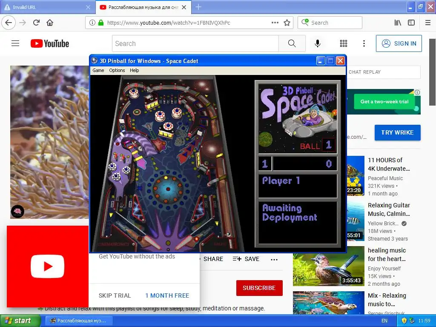Open the healing music bird thumbnail

click(328, 266)
